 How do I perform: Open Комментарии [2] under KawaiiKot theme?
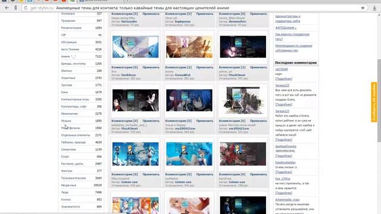pyautogui.click(x=179, y=67)
